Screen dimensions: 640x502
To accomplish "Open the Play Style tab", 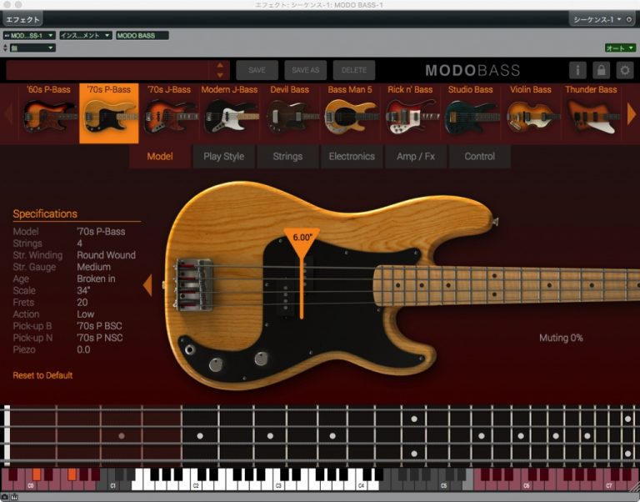I will coord(223,157).
